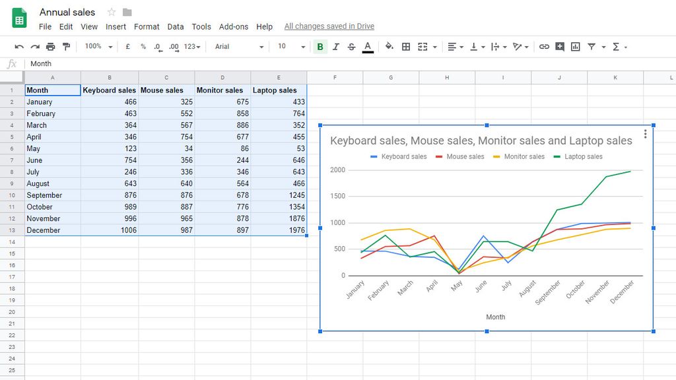The width and height of the screenshot is (676, 380).
Task: Toggle italic formatting
Action: [x=335, y=46]
